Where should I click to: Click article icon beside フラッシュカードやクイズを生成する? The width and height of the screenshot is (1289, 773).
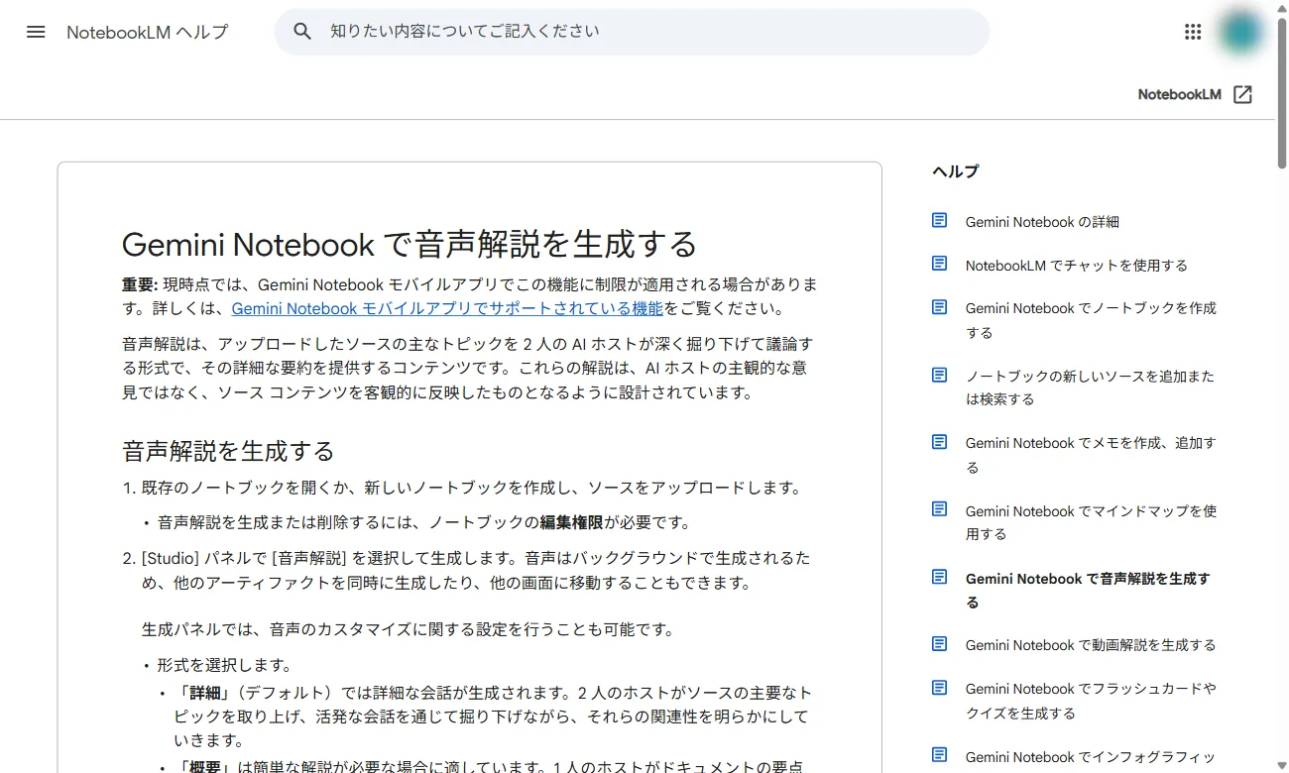939,688
